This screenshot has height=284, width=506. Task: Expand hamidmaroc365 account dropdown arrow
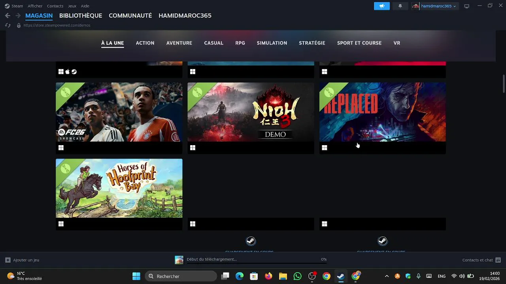coord(455,6)
